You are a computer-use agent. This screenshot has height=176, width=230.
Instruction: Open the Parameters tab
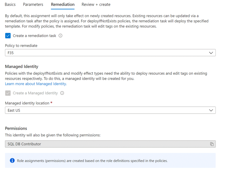33,4
